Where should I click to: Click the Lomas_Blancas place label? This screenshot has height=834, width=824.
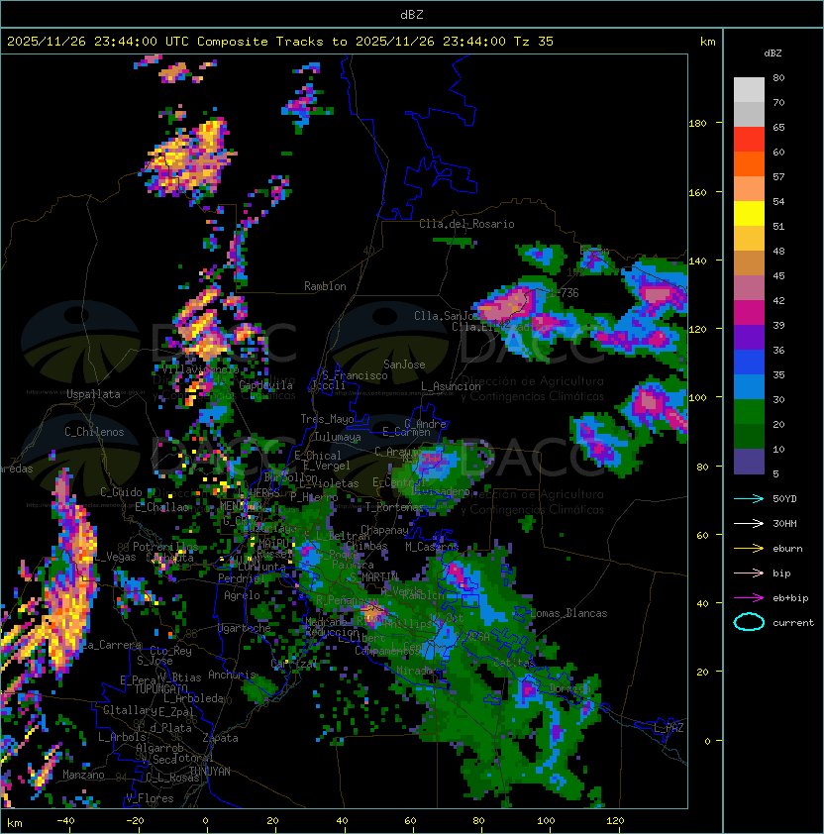(568, 613)
